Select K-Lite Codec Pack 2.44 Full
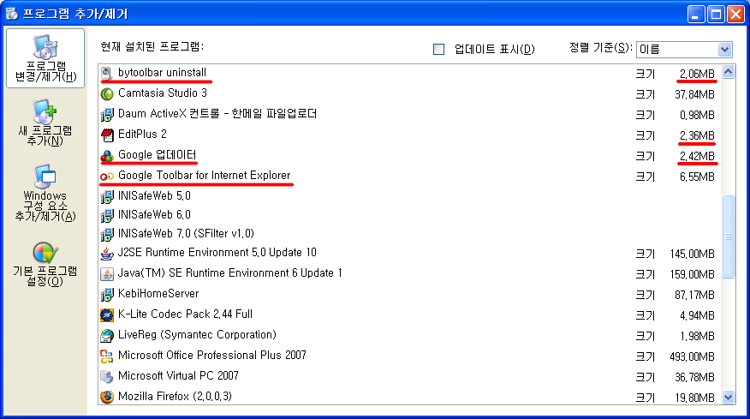Viewport: 750px width, 419px height. point(186,314)
